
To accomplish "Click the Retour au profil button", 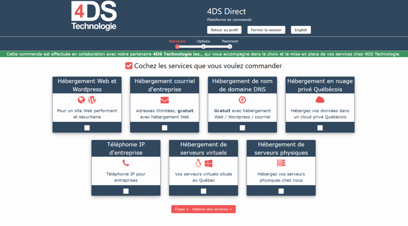I will click(x=224, y=30).
